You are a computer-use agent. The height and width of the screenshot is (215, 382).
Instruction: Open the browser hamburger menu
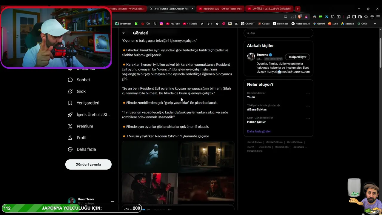click(378, 17)
